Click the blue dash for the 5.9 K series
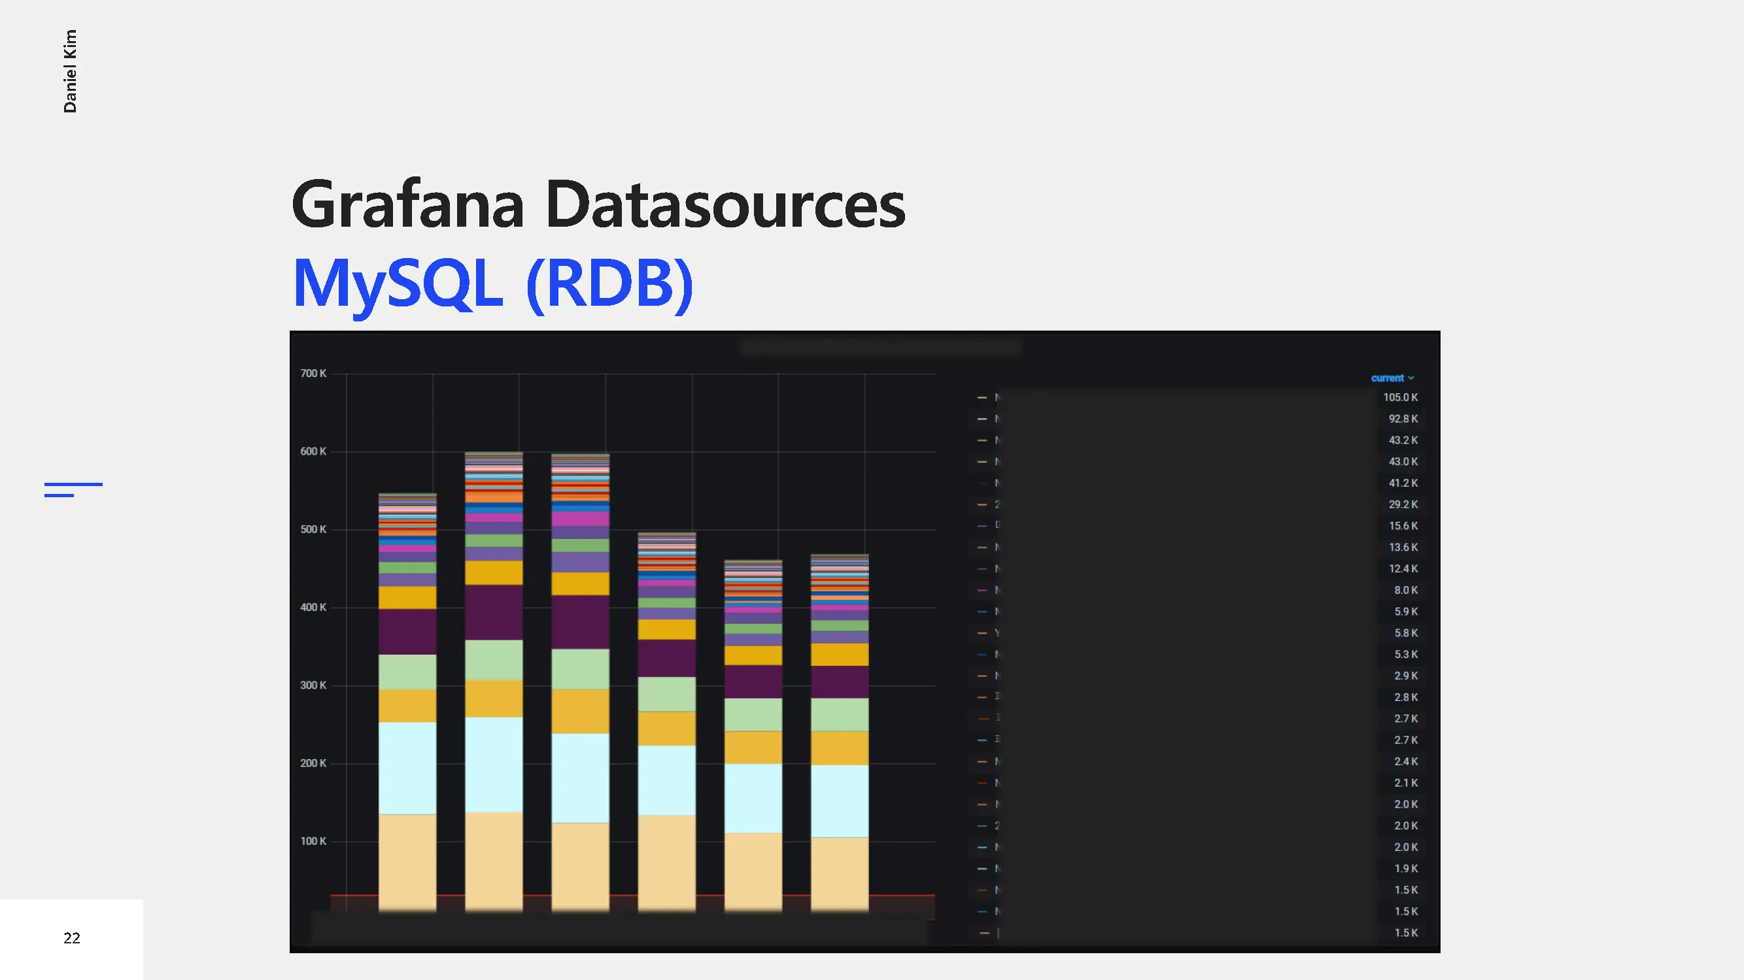Image resolution: width=1744 pixels, height=980 pixels. [x=982, y=612]
